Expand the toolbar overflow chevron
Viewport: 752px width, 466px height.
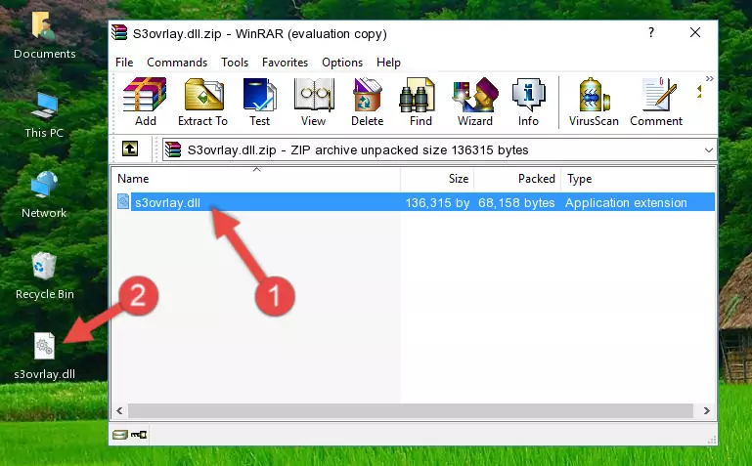pos(709,78)
